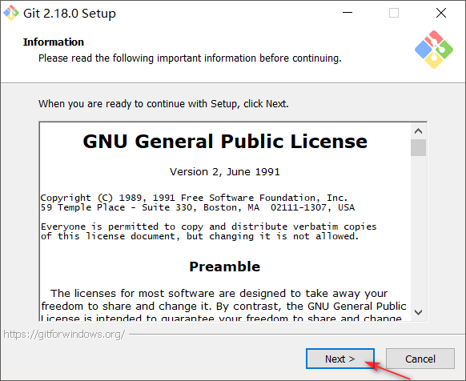Screen dimensions: 466x381
Task: Click the Git logo in the header
Action: pos(434,50)
